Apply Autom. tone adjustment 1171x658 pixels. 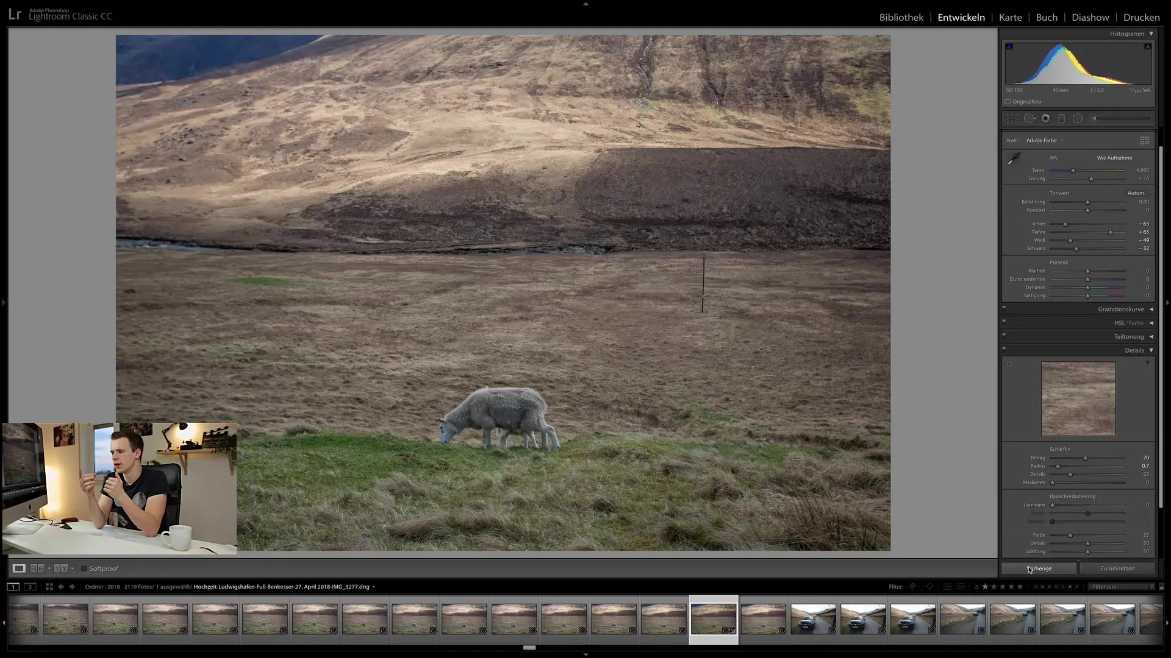[x=1136, y=193]
